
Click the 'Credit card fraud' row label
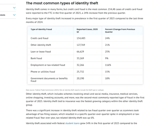tap(39, 38)
